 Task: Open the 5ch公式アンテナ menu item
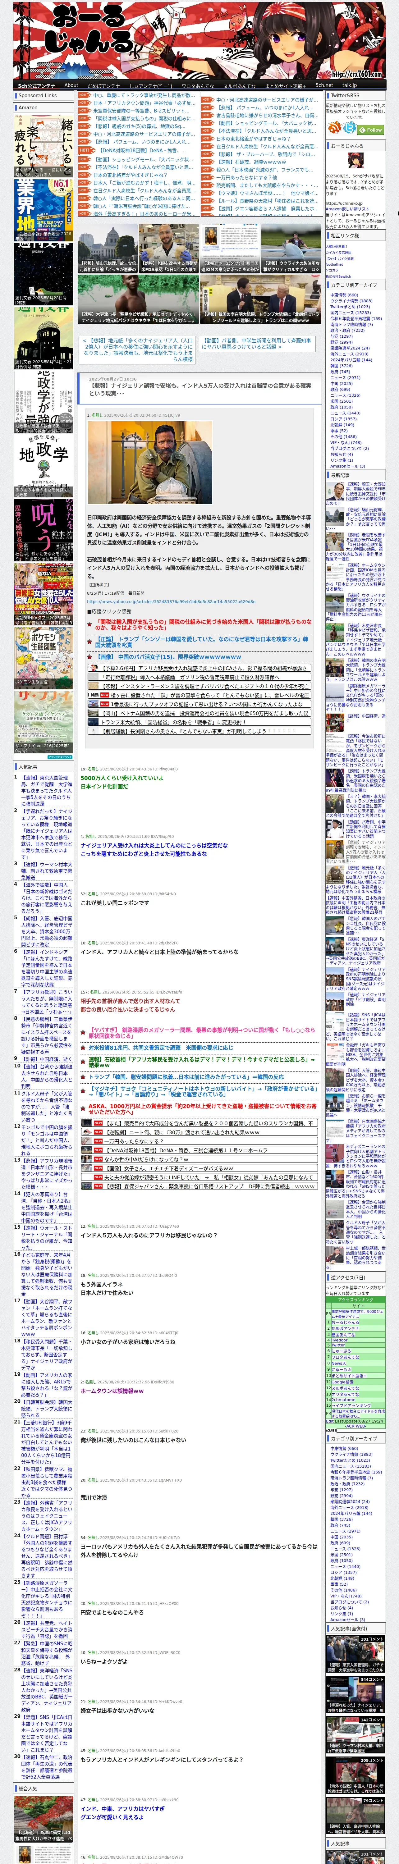click(x=36, y=86)
